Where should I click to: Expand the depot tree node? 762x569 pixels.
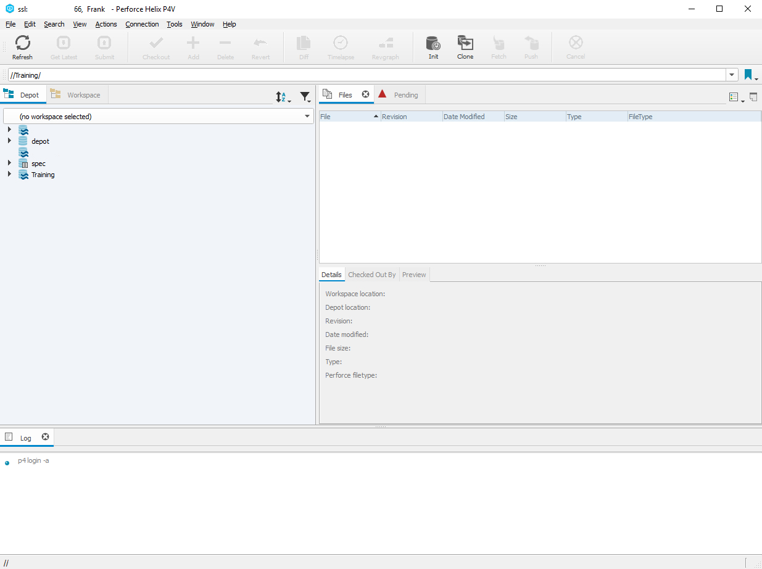coord(9,141)
